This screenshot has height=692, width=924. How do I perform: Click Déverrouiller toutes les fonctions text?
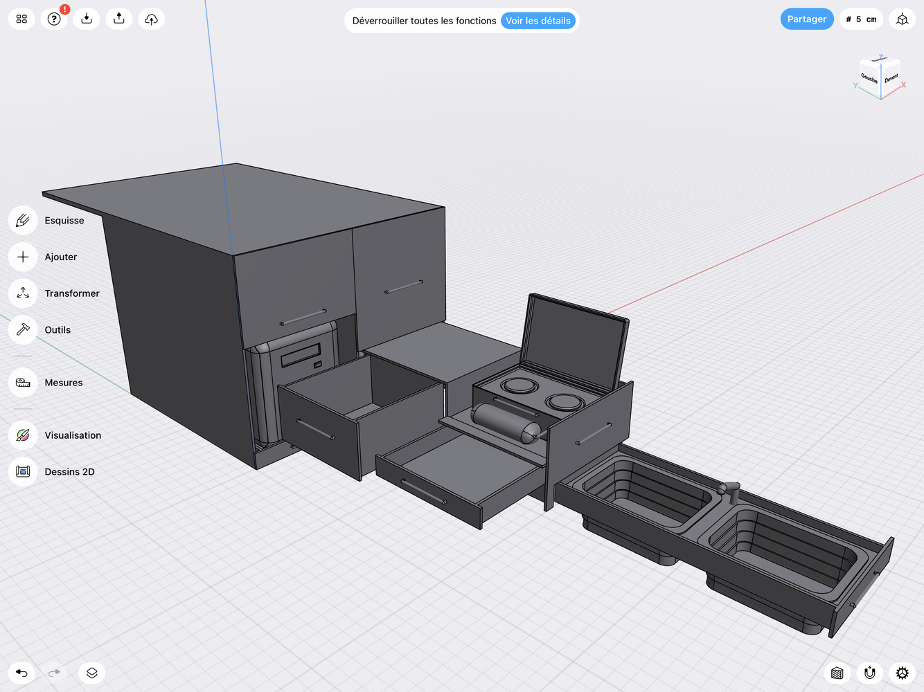tap(424, 21)
